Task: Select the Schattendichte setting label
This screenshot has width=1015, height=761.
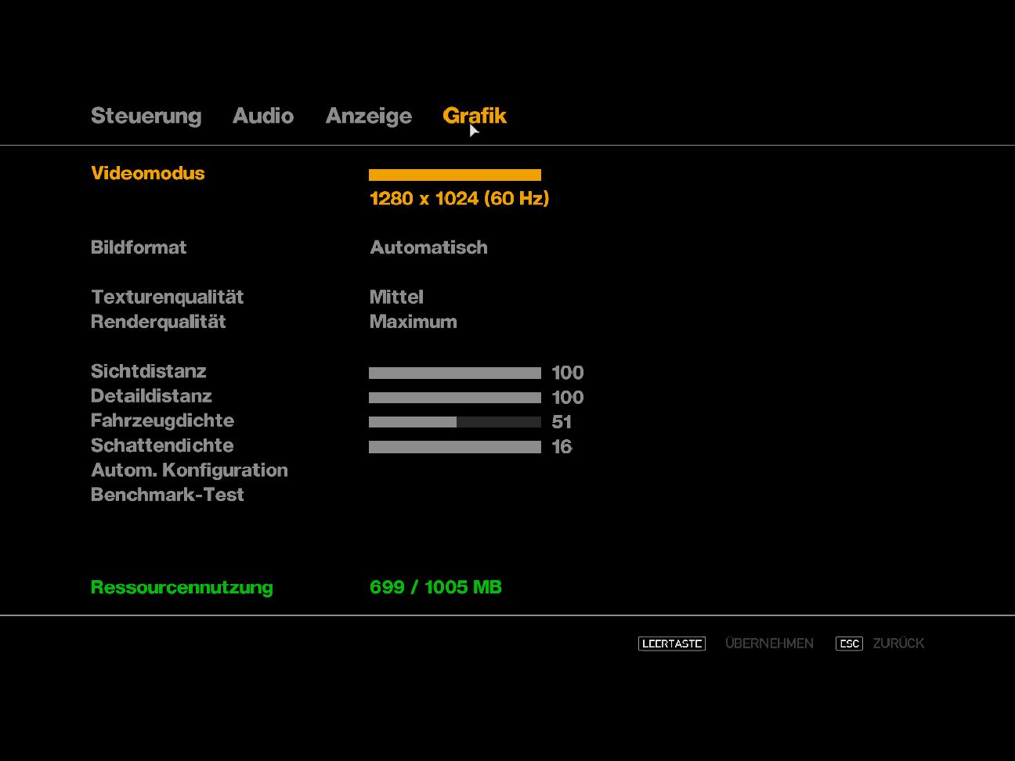Action: [162, 445]
